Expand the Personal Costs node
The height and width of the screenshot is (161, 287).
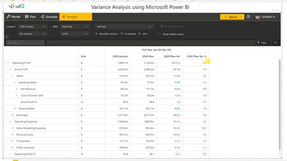coord(13,135)
